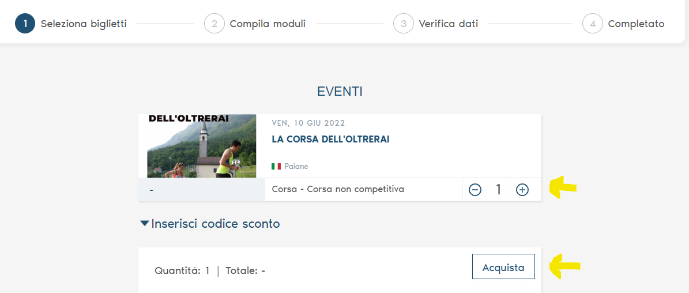Click the yellow arrow beside quantity stepper
The image size is (689, 293).
tap(563, 187)
